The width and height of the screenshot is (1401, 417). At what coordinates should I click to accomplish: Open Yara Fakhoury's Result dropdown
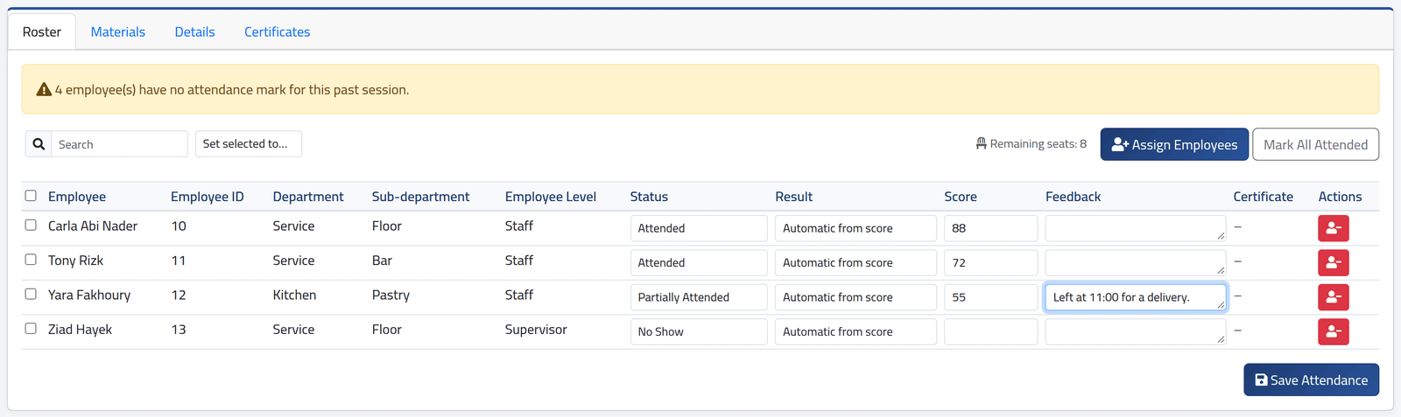point(855,297)
